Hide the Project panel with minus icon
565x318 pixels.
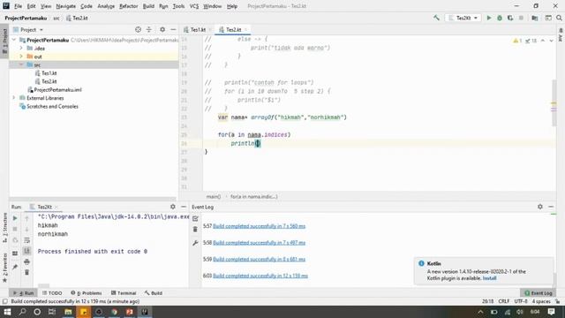[173, 29]
